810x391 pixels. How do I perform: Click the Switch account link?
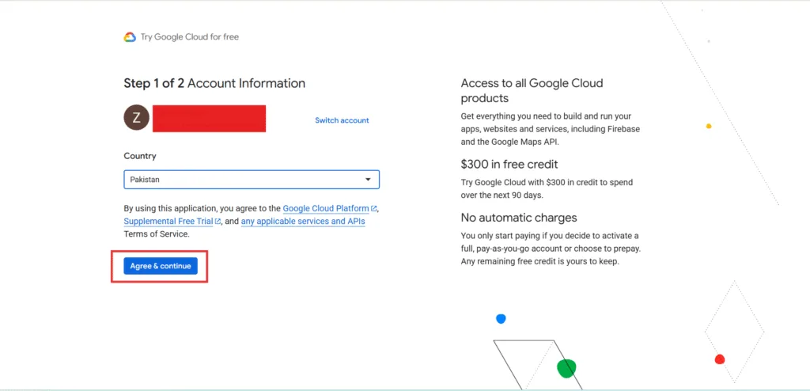click(342, 120)
